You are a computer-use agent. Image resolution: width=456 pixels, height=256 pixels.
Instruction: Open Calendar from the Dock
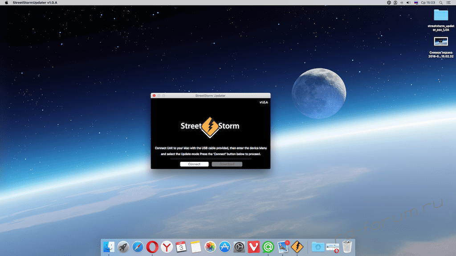point(181,247)
